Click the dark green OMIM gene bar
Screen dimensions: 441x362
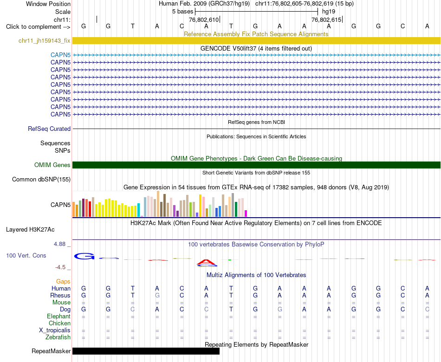pos(256,165)
